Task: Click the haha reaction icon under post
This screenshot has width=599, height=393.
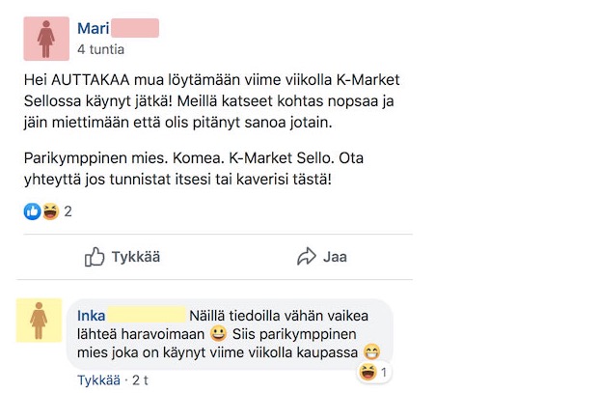Action: [x=49, y=211]
